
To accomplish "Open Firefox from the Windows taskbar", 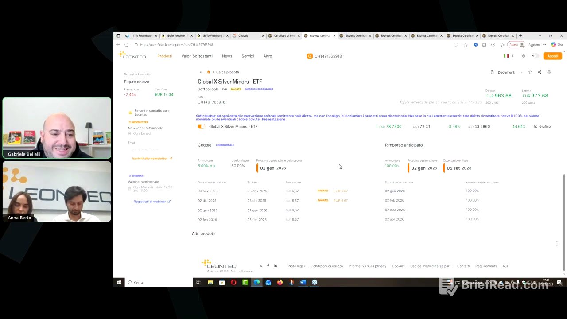I will [280, 282].
